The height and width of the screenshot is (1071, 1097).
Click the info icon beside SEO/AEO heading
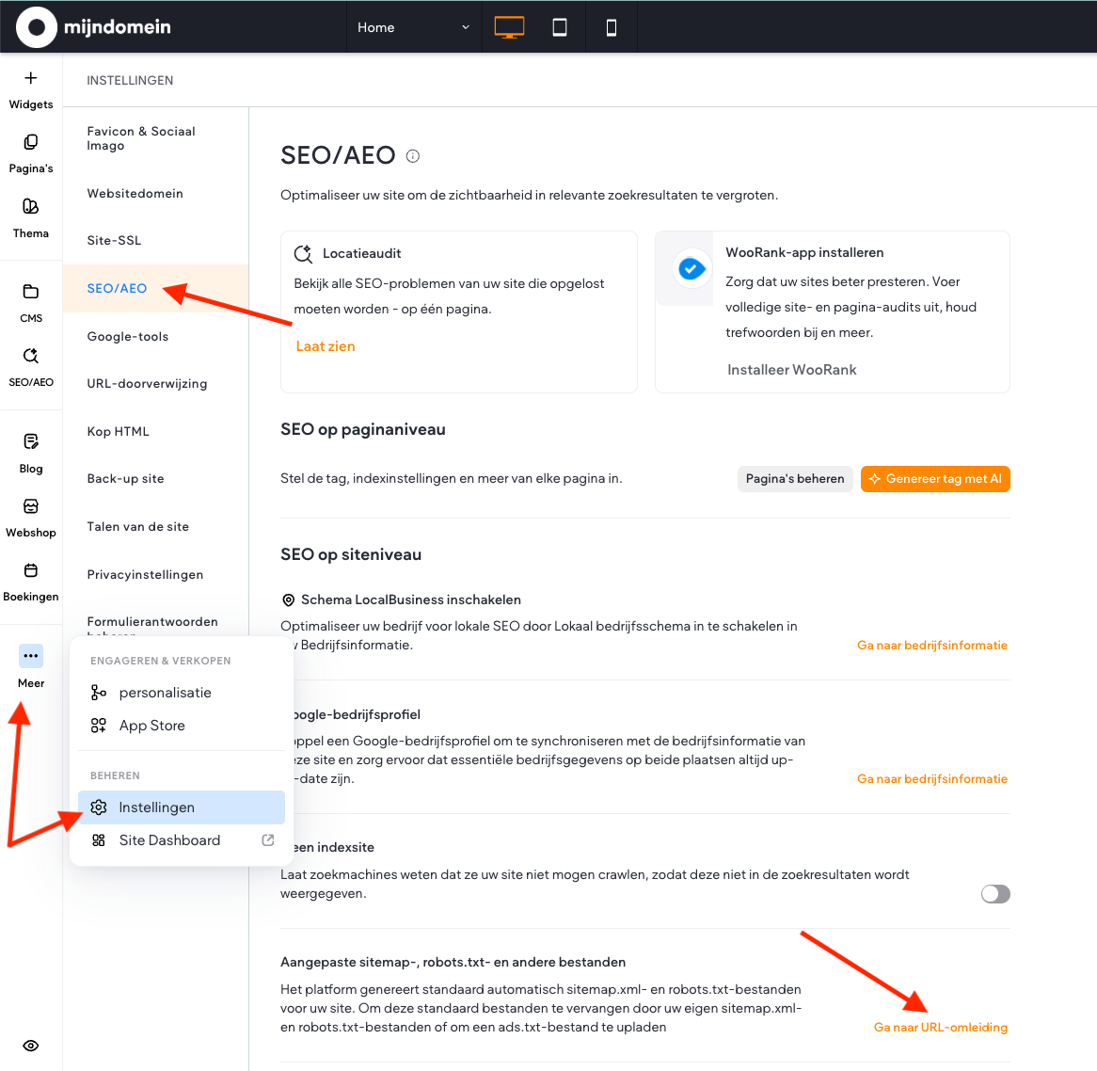413,156
